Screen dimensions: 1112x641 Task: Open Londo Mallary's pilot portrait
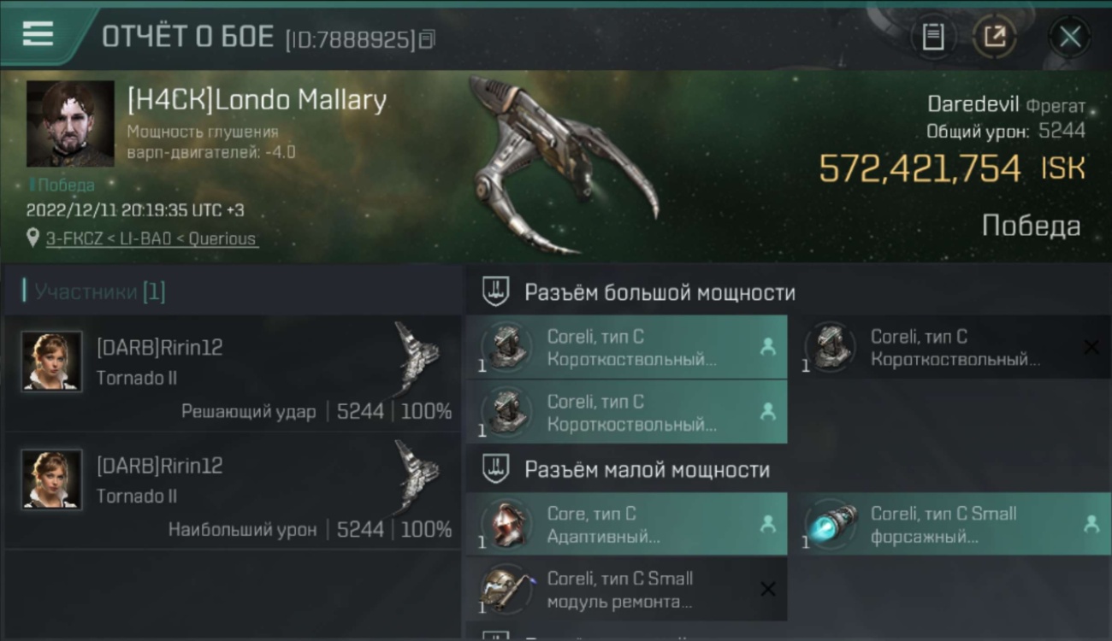pyautogui.click(x=70, y=124)
